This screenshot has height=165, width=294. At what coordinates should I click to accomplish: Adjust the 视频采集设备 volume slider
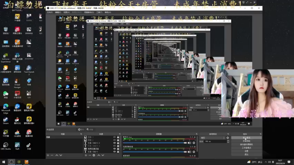pyautogui.click(x=155, y=152)
